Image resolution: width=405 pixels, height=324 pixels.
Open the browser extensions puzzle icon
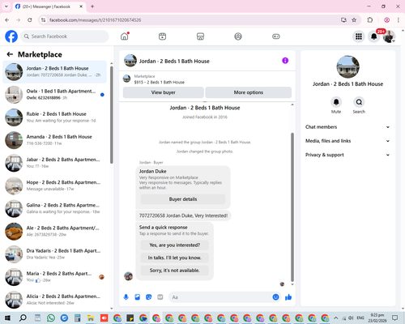[370, 20]
